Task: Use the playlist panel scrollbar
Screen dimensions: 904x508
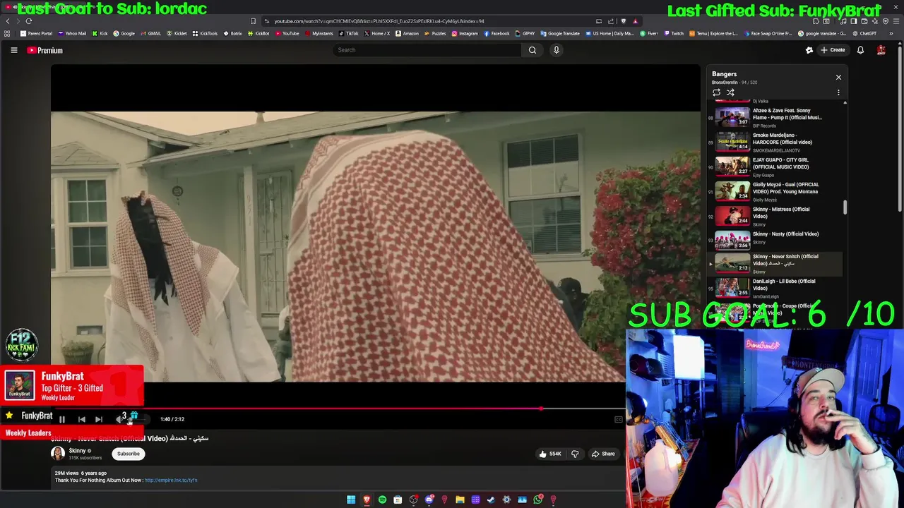Action: 845,207
